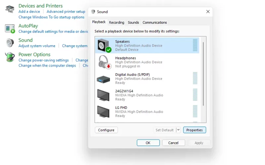Click the device list vertical scrollbar
The image size is (265, 165).
[x=203, y=74]
